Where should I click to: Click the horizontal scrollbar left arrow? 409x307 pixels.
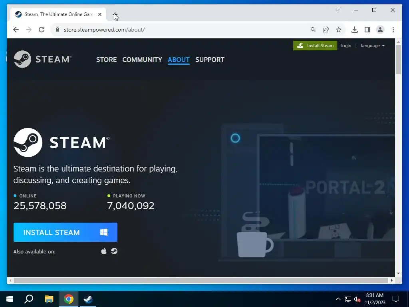[10, 280]
